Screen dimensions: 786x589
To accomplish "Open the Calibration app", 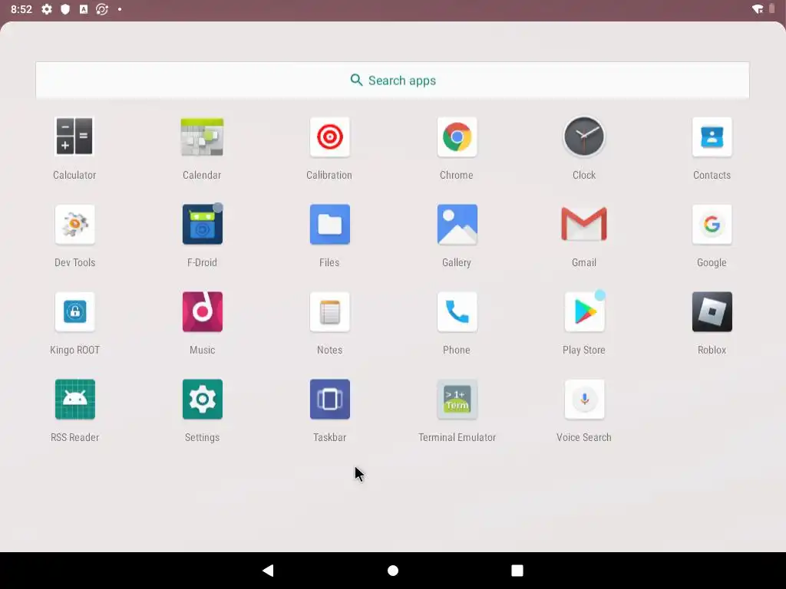I will click(x=329, y=137).
